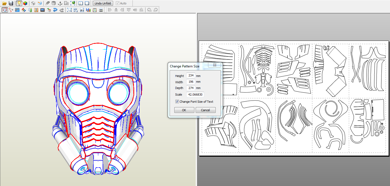Select the Input Image picture tool
The image size is (390, 186).
pyautogui.click(x=43, y=10)
